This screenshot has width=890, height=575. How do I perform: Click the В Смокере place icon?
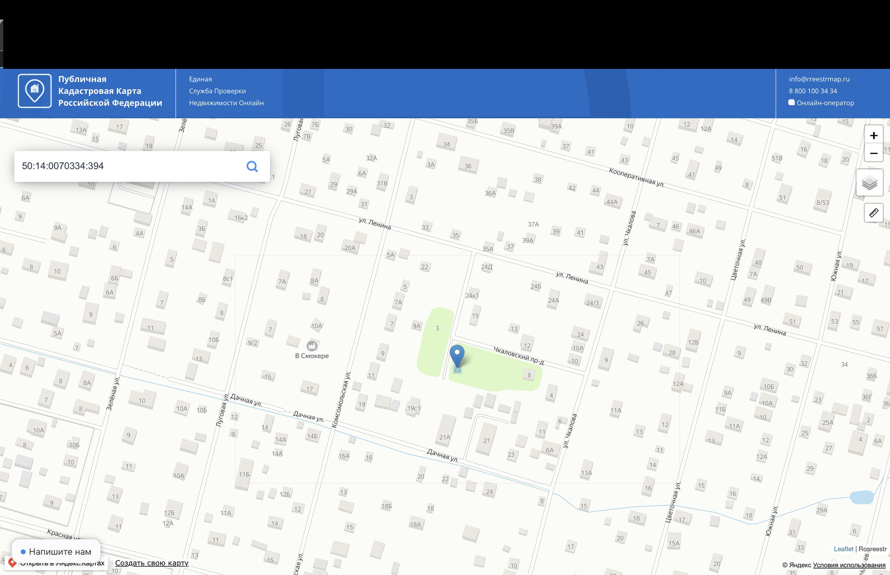(312, 346)
